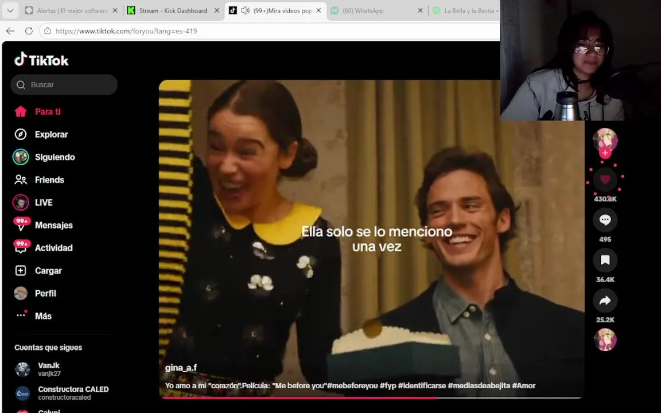This screenshot has width=661, height=413.
Task: Close the Kick Dashboard tab
Action: pyautogui.click(x=217, y=10)
